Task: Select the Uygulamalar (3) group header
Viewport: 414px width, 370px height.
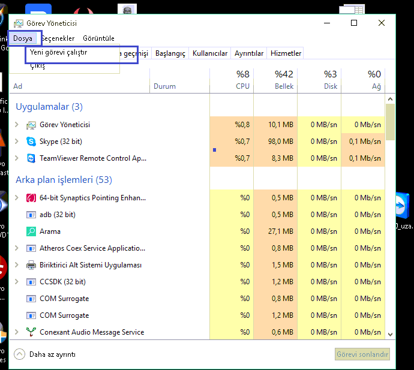Action: [x=49, y=107]
